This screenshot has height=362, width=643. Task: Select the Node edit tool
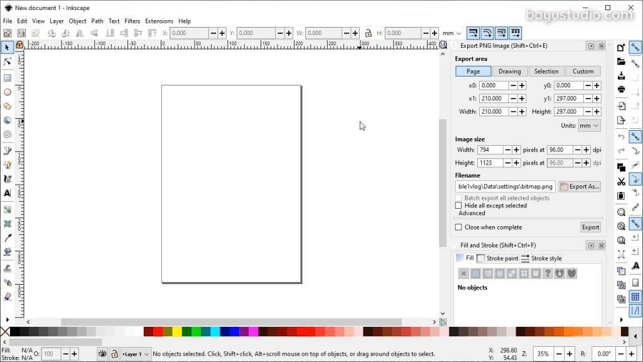pyautogui.click(x=7, y=62)
